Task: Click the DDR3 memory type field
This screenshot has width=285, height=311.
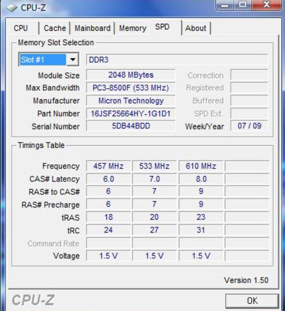Action: [177, 60]
